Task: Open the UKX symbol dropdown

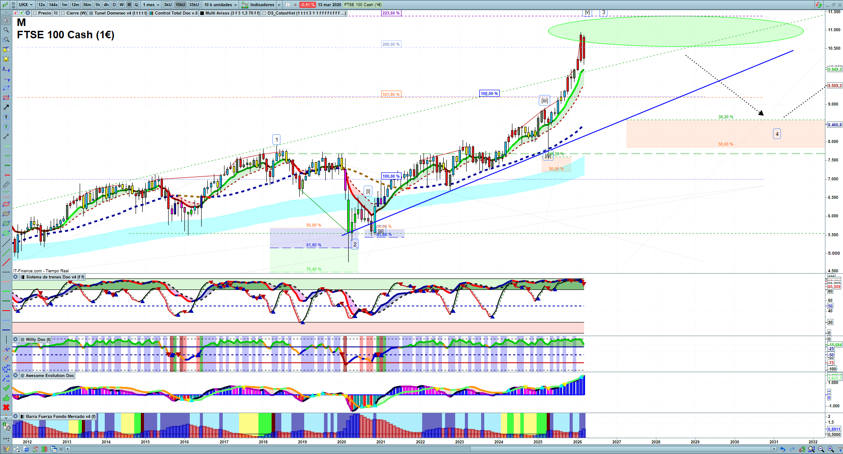Action: (26, 5)
